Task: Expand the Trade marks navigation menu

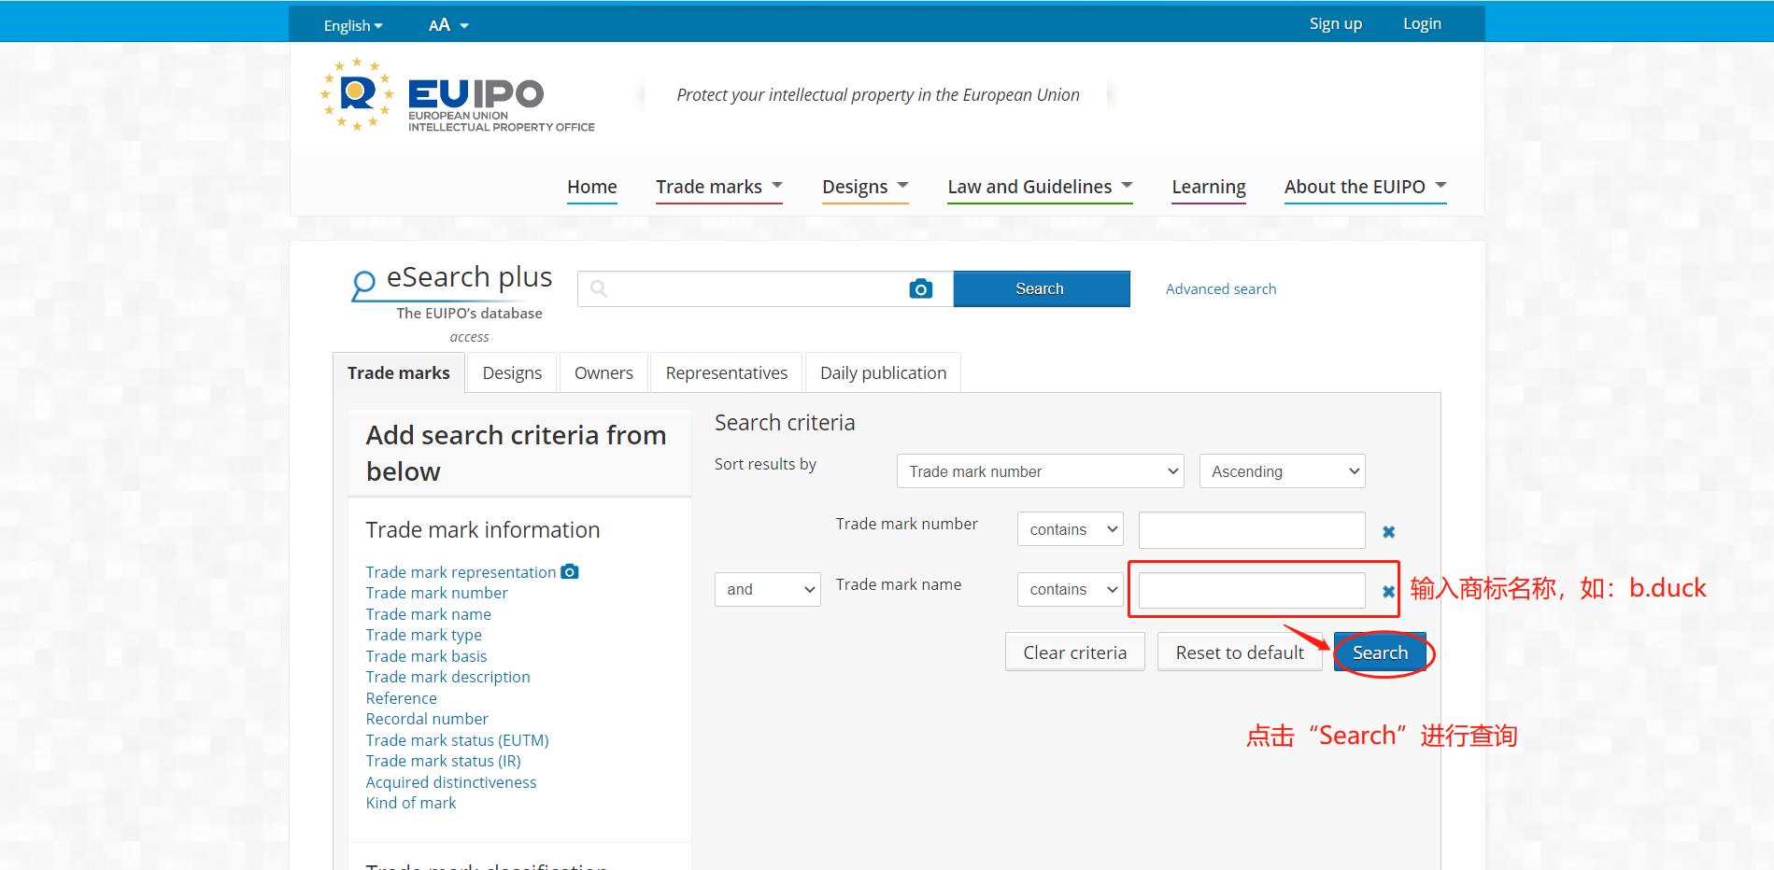Action: click(718, 187)
